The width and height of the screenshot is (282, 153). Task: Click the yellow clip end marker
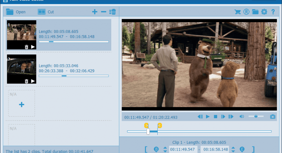160,125
